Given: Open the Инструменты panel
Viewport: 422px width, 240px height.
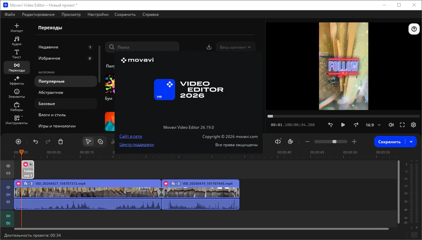Looking at the screenshot, I should (x=17, y=120).
